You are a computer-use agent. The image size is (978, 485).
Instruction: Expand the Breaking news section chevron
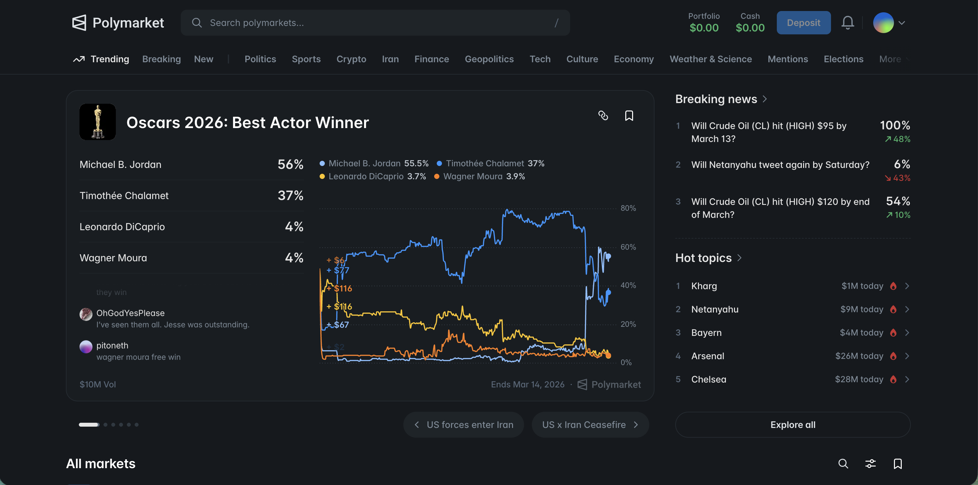(x=765, y=99)
